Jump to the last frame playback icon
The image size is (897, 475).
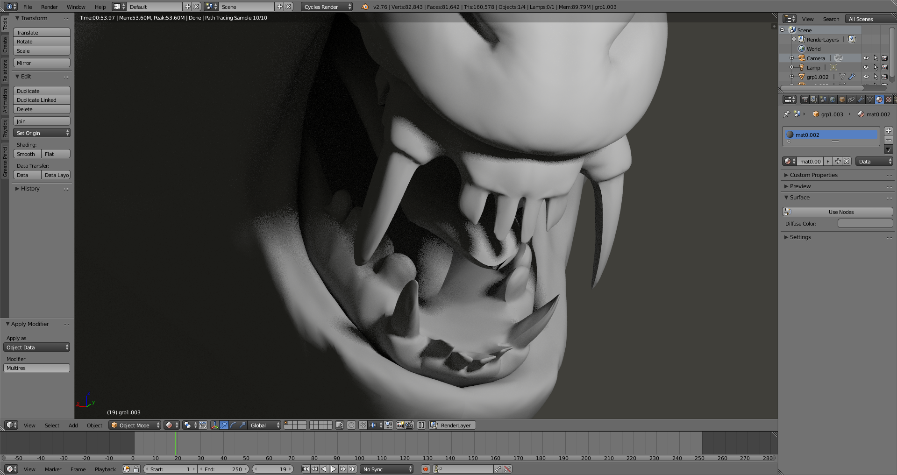[352, 469]
